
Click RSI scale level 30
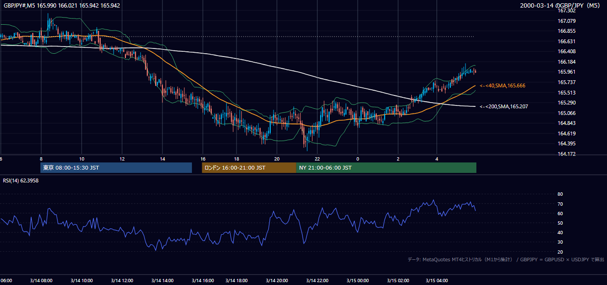click(560, 242)
